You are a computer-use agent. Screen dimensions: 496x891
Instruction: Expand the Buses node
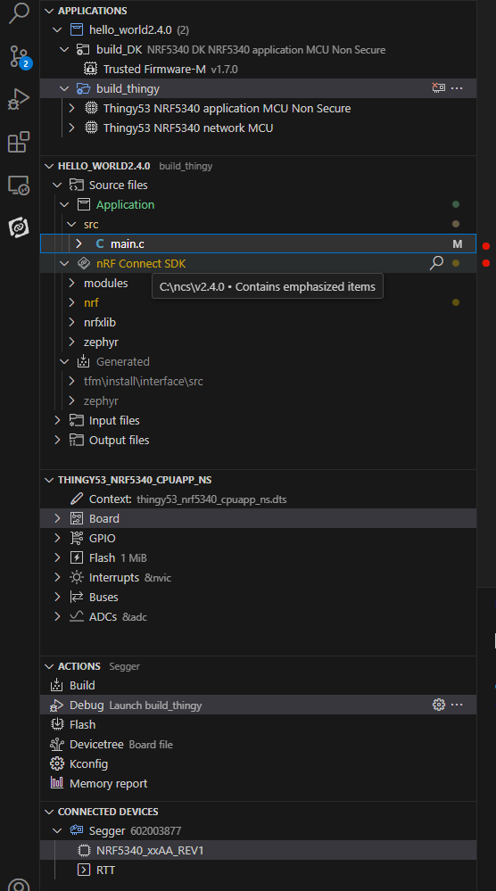tap(57, 597)
